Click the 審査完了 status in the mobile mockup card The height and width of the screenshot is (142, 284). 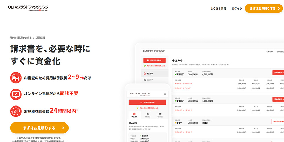144,136
